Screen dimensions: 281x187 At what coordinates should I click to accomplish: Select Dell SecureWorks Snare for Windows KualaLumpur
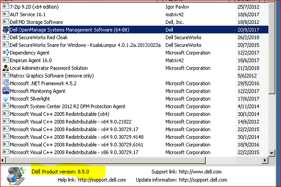point(85,45)
